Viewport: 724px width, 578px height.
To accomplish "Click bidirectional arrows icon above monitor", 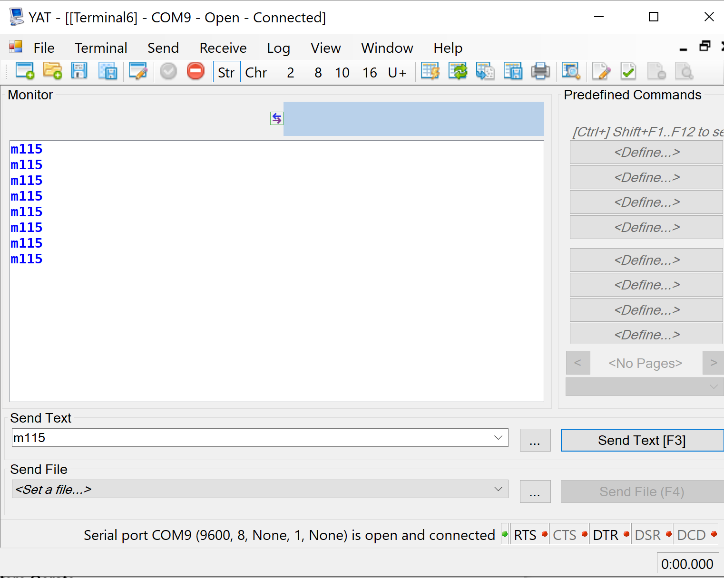I will tap(277, 118).
